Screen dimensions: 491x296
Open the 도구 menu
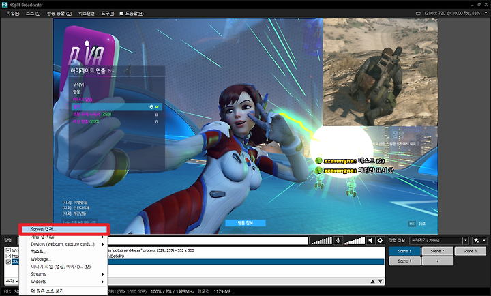(108, 14)
